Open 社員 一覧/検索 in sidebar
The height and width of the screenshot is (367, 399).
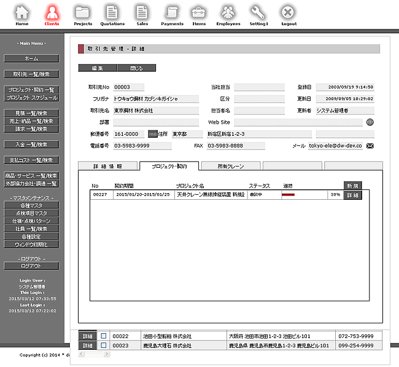31,229
